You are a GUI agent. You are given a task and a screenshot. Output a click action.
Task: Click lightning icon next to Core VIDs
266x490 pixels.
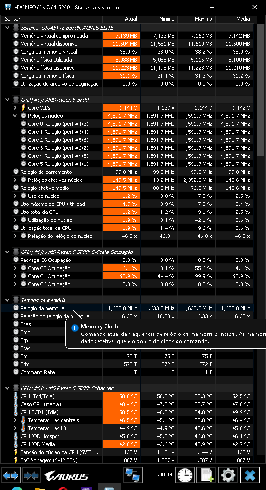coord(24,108)
